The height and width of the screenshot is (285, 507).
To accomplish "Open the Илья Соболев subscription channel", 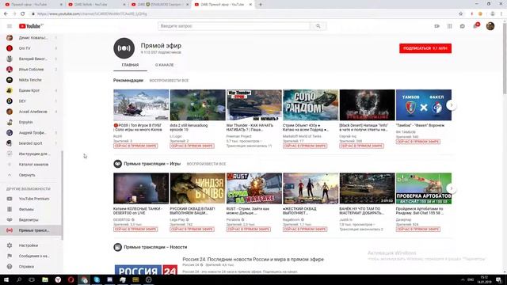I will [x=31, y=69].
